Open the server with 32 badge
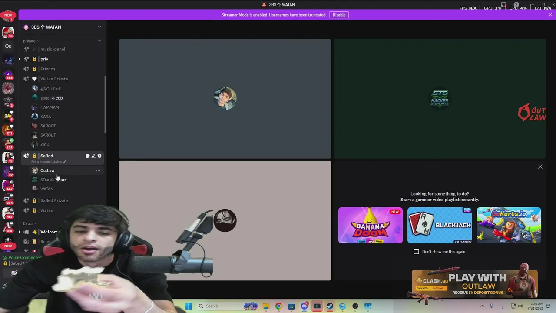 8,171
